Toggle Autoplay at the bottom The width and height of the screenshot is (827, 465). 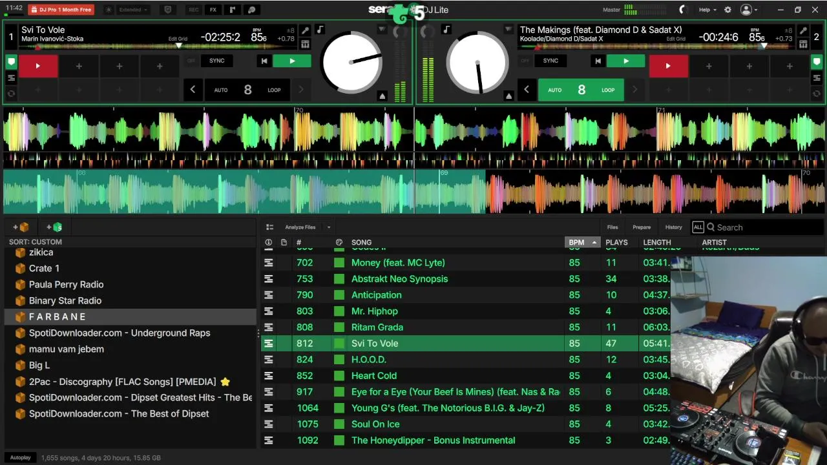tap(20, 457)
